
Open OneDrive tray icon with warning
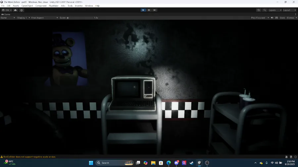click(x=261, y=163)
